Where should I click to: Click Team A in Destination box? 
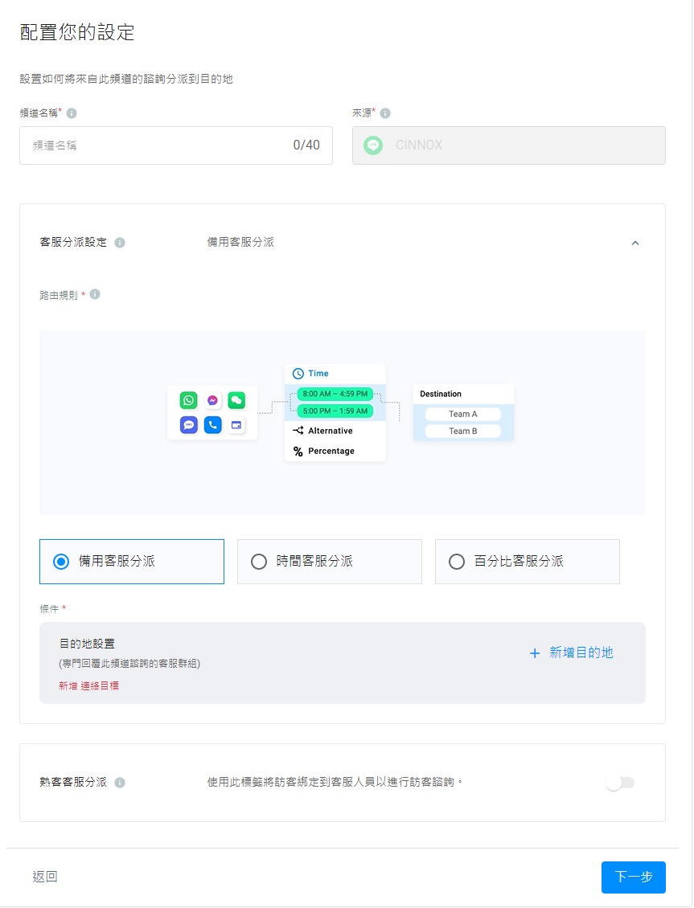point(463,414)
